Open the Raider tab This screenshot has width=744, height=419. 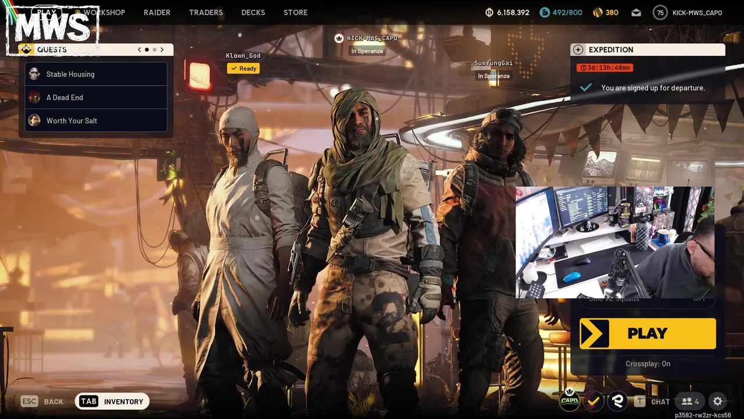pyautogui.click(x=157, y=12)
